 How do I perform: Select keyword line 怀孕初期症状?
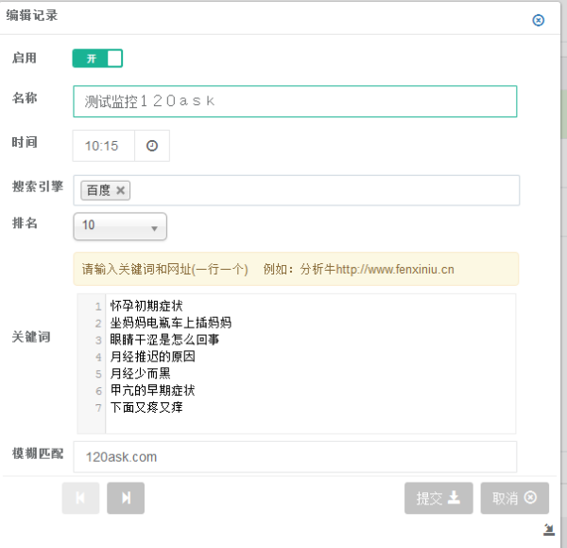click(146, 306)
